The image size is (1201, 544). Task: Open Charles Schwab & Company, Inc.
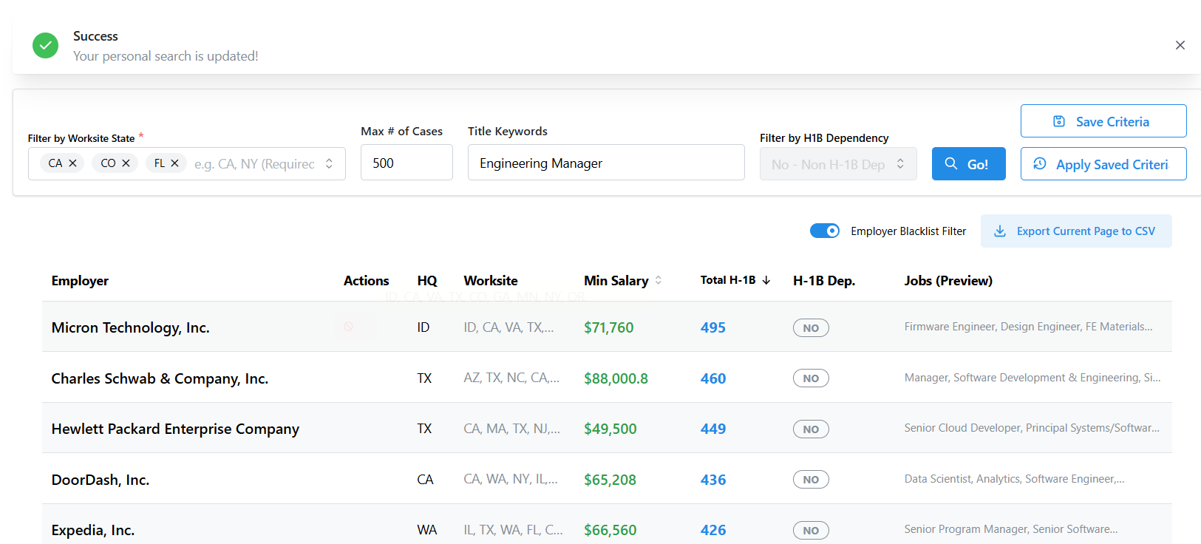tap(160, 378)
